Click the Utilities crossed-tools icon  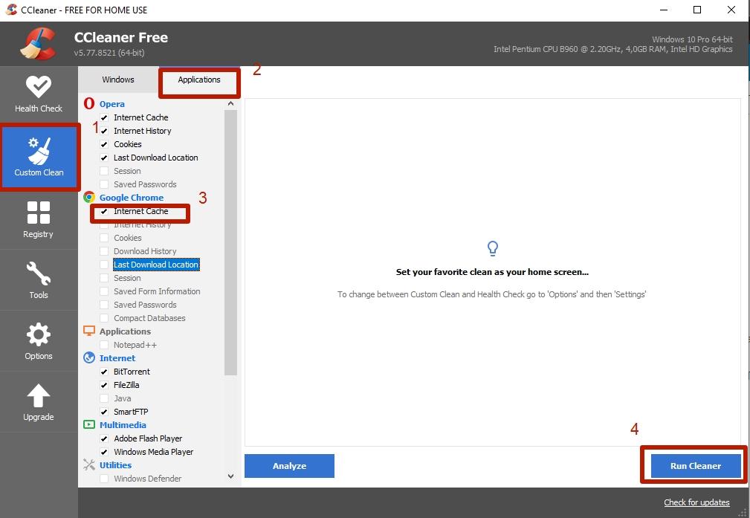point(89,465)
